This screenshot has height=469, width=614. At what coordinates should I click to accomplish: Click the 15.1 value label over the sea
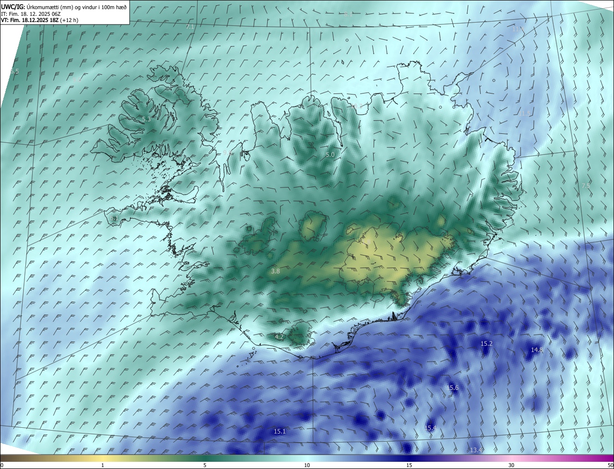(x=280, y=431)
